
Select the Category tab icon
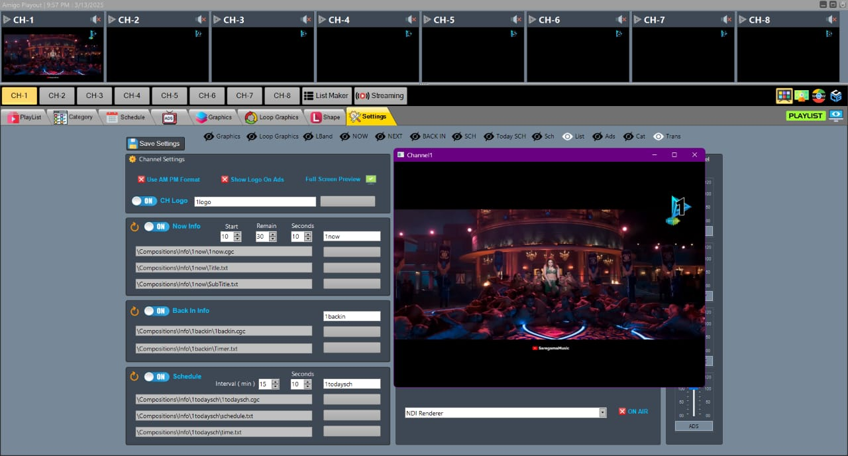tap(62, 117)
